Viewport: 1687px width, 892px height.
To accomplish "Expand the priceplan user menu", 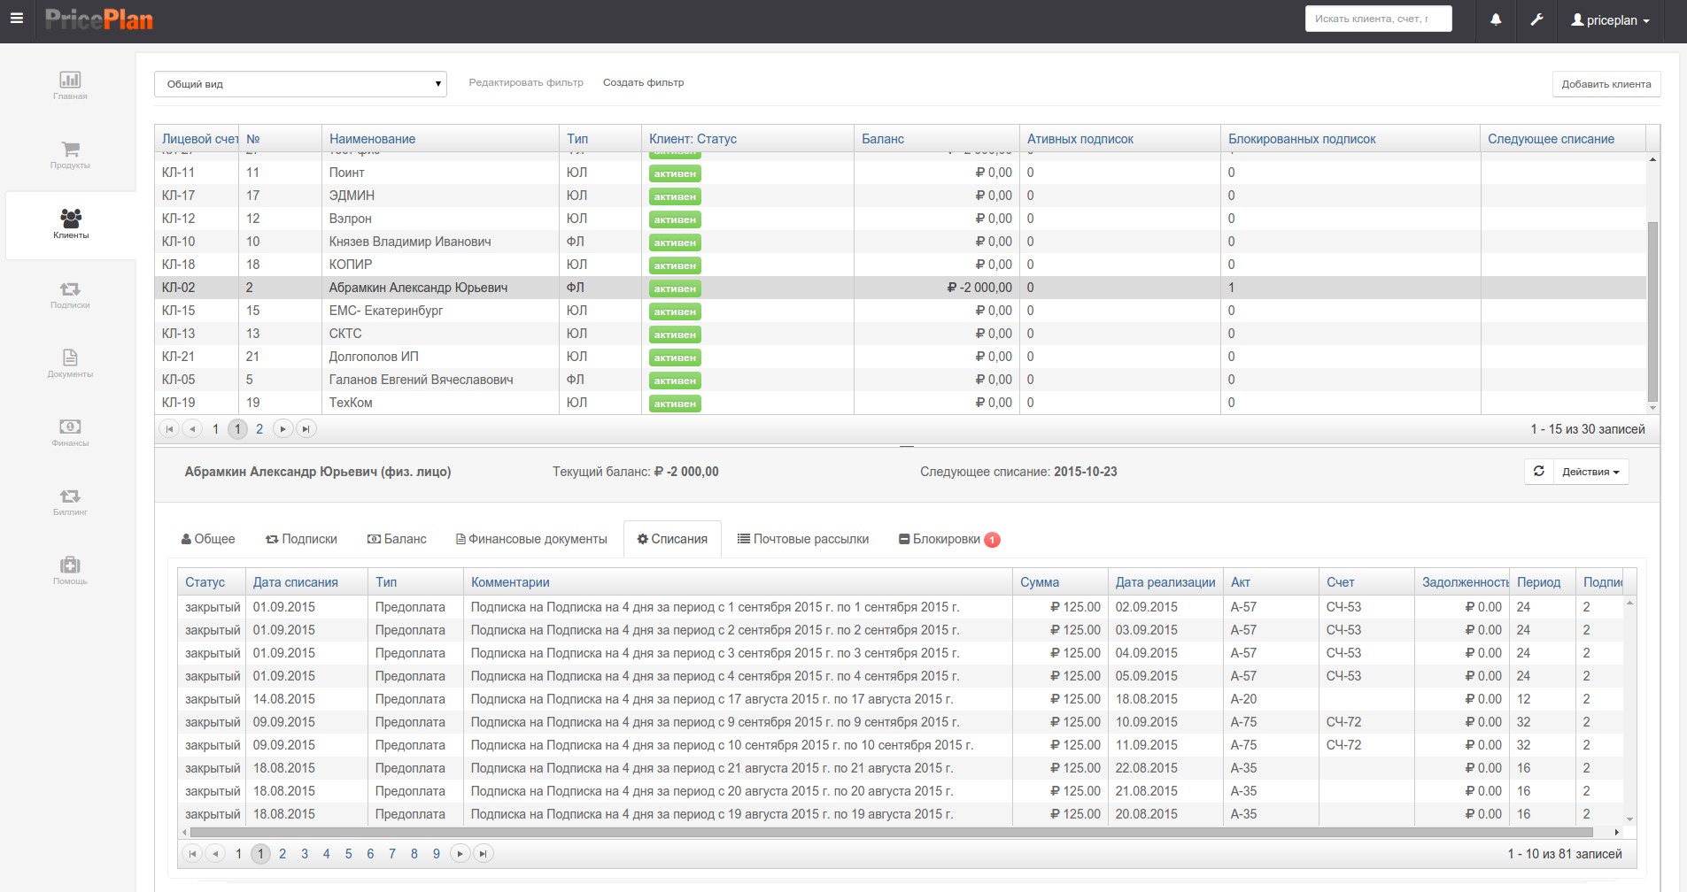I will (1610, 20).
